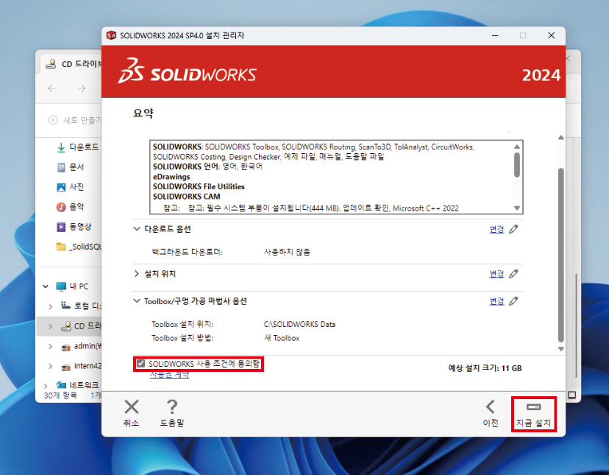Click product list box scroll up arrow

point(517,147)
